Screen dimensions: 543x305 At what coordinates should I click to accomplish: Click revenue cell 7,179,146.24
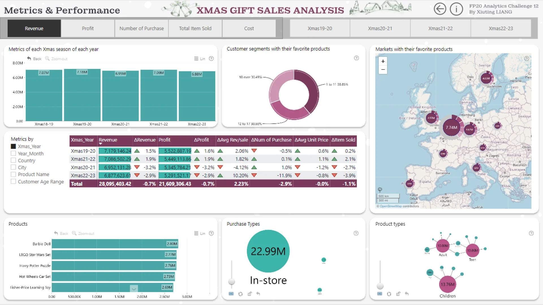click(x=115, y=151)
